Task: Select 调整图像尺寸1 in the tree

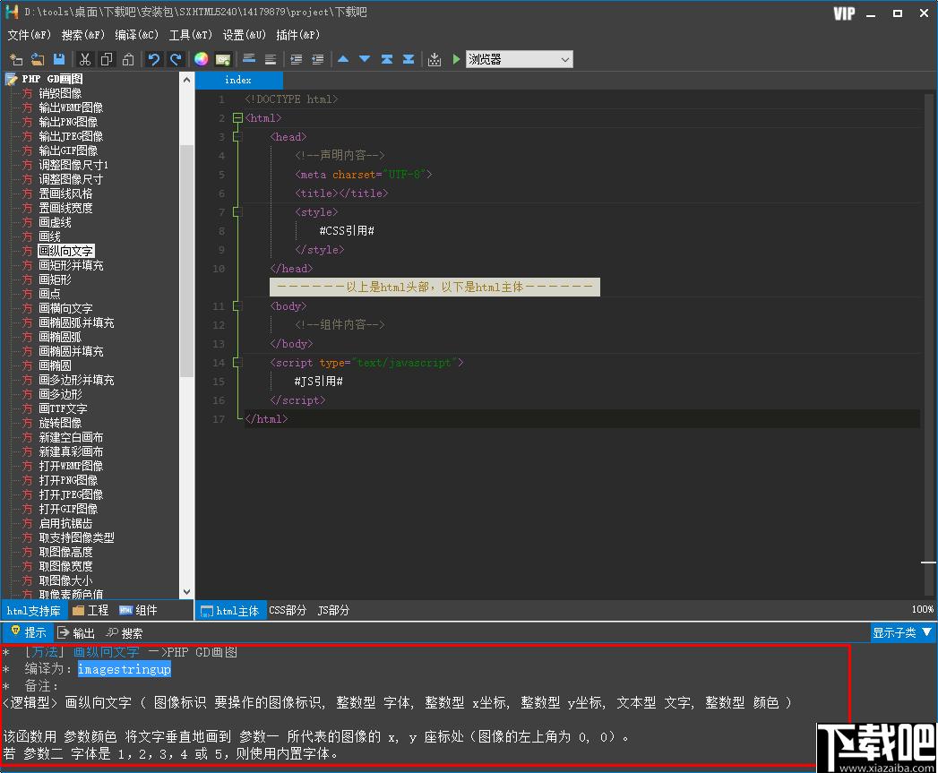Action: pyautogui.click(x=73, y=165)
